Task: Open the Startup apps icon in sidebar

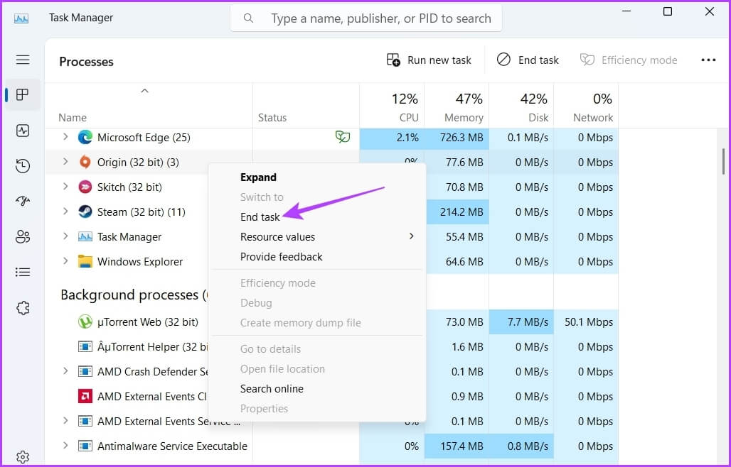Action: pos(22,201)
